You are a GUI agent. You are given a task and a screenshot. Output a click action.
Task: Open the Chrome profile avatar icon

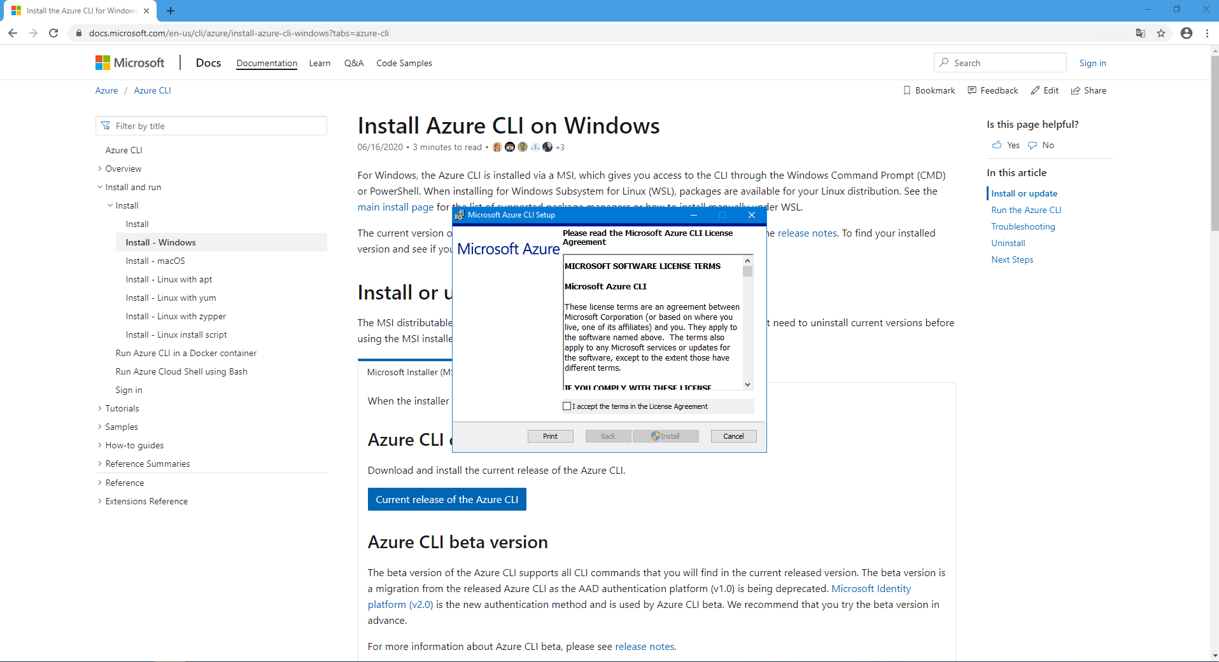coord(1186,33)
